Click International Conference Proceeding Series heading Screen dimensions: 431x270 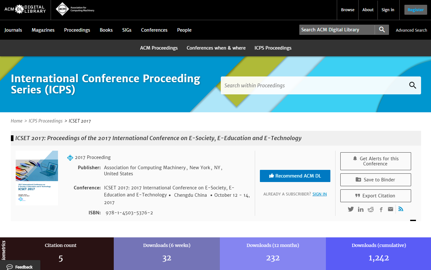[106, 84]
